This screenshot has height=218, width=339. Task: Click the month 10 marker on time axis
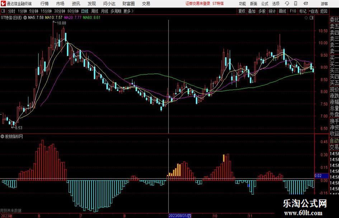click(x=215, y=216)
